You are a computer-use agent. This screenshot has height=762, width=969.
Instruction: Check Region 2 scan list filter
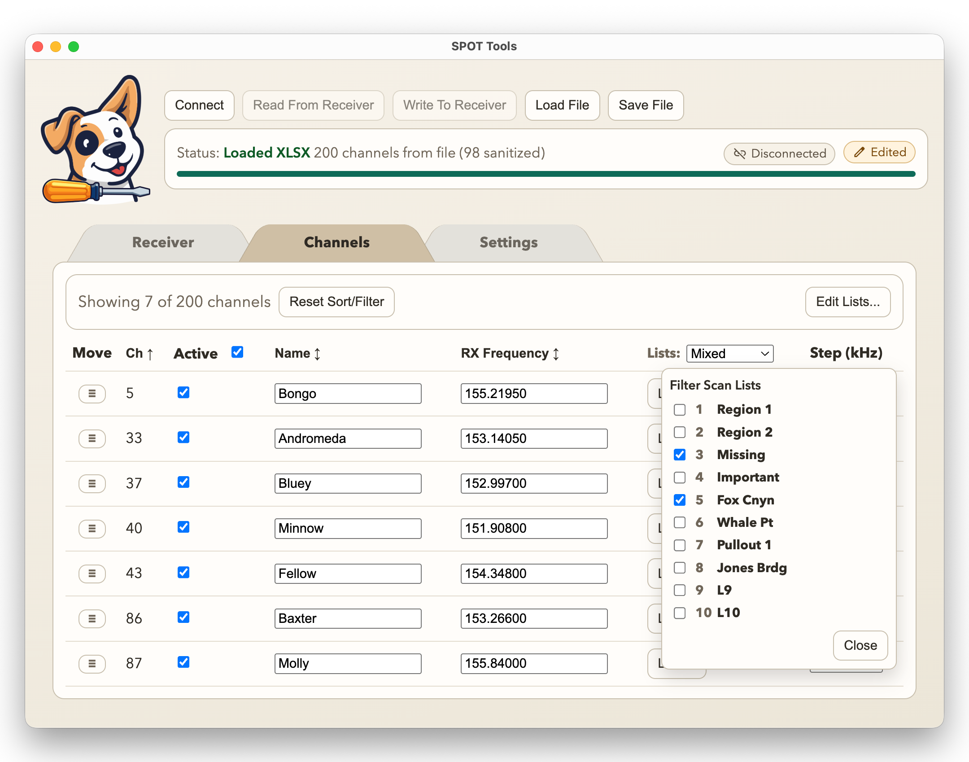680,432
